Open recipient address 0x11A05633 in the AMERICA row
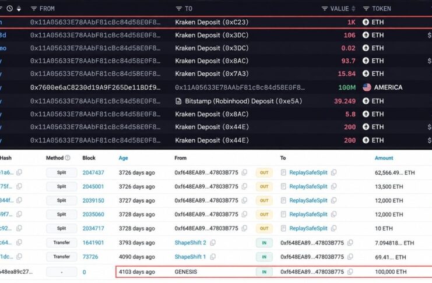 (240, 87)
